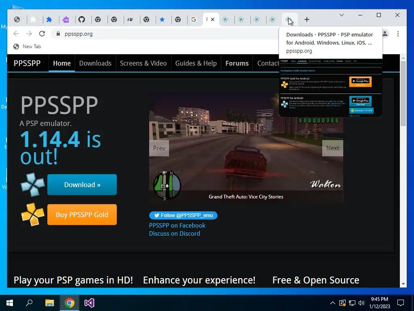Click the tab hover preview card thumbnail

pos(331,87)
